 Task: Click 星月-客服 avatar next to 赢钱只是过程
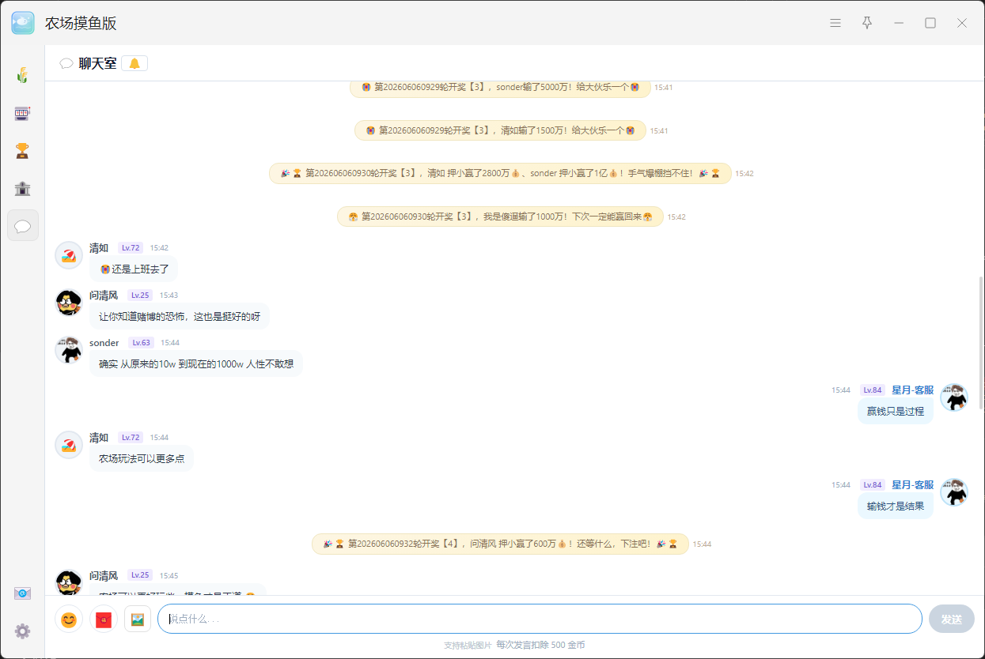(x=954, y=397)
